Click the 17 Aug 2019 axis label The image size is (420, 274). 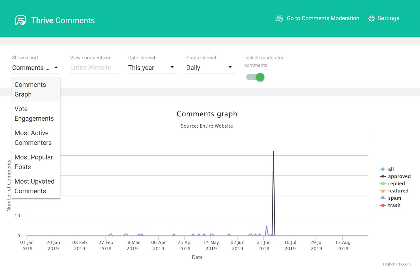tap(343, 245)
